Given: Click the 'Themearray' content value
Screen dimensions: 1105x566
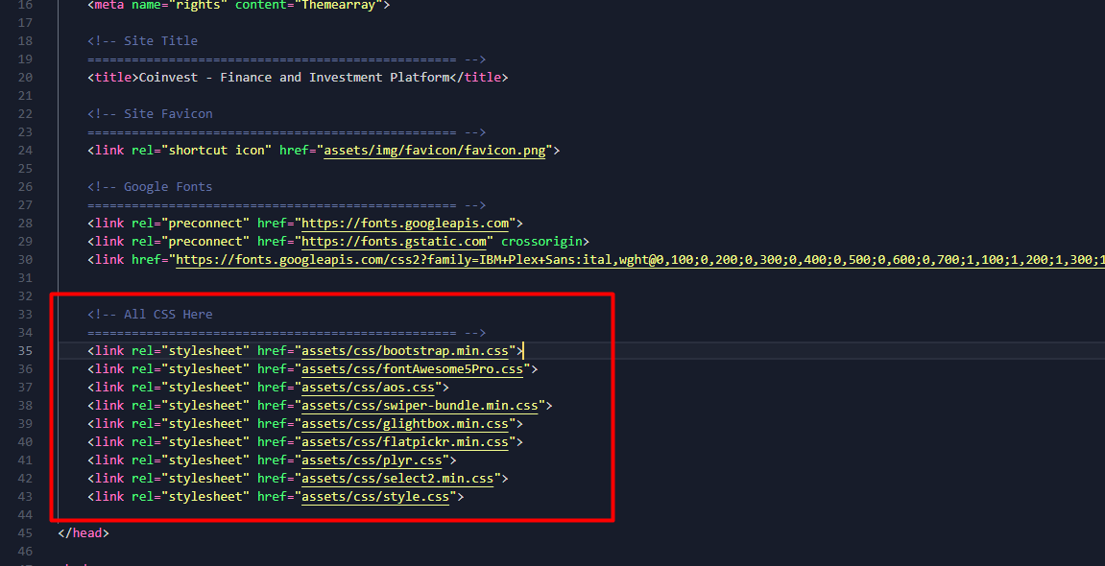Looking at the screenshot, I should [x=338, y=5].
